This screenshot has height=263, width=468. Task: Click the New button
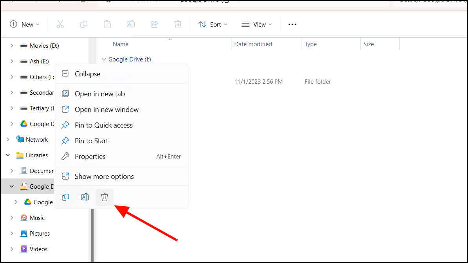point(25,24)
